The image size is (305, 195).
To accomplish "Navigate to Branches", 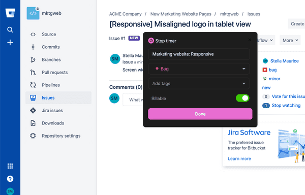I will click(x=51, y=59).
